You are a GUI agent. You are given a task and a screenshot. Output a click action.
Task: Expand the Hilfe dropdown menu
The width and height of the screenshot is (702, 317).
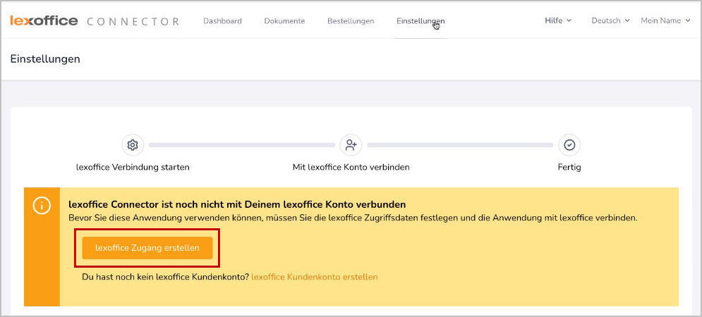[x=558, y=20]
